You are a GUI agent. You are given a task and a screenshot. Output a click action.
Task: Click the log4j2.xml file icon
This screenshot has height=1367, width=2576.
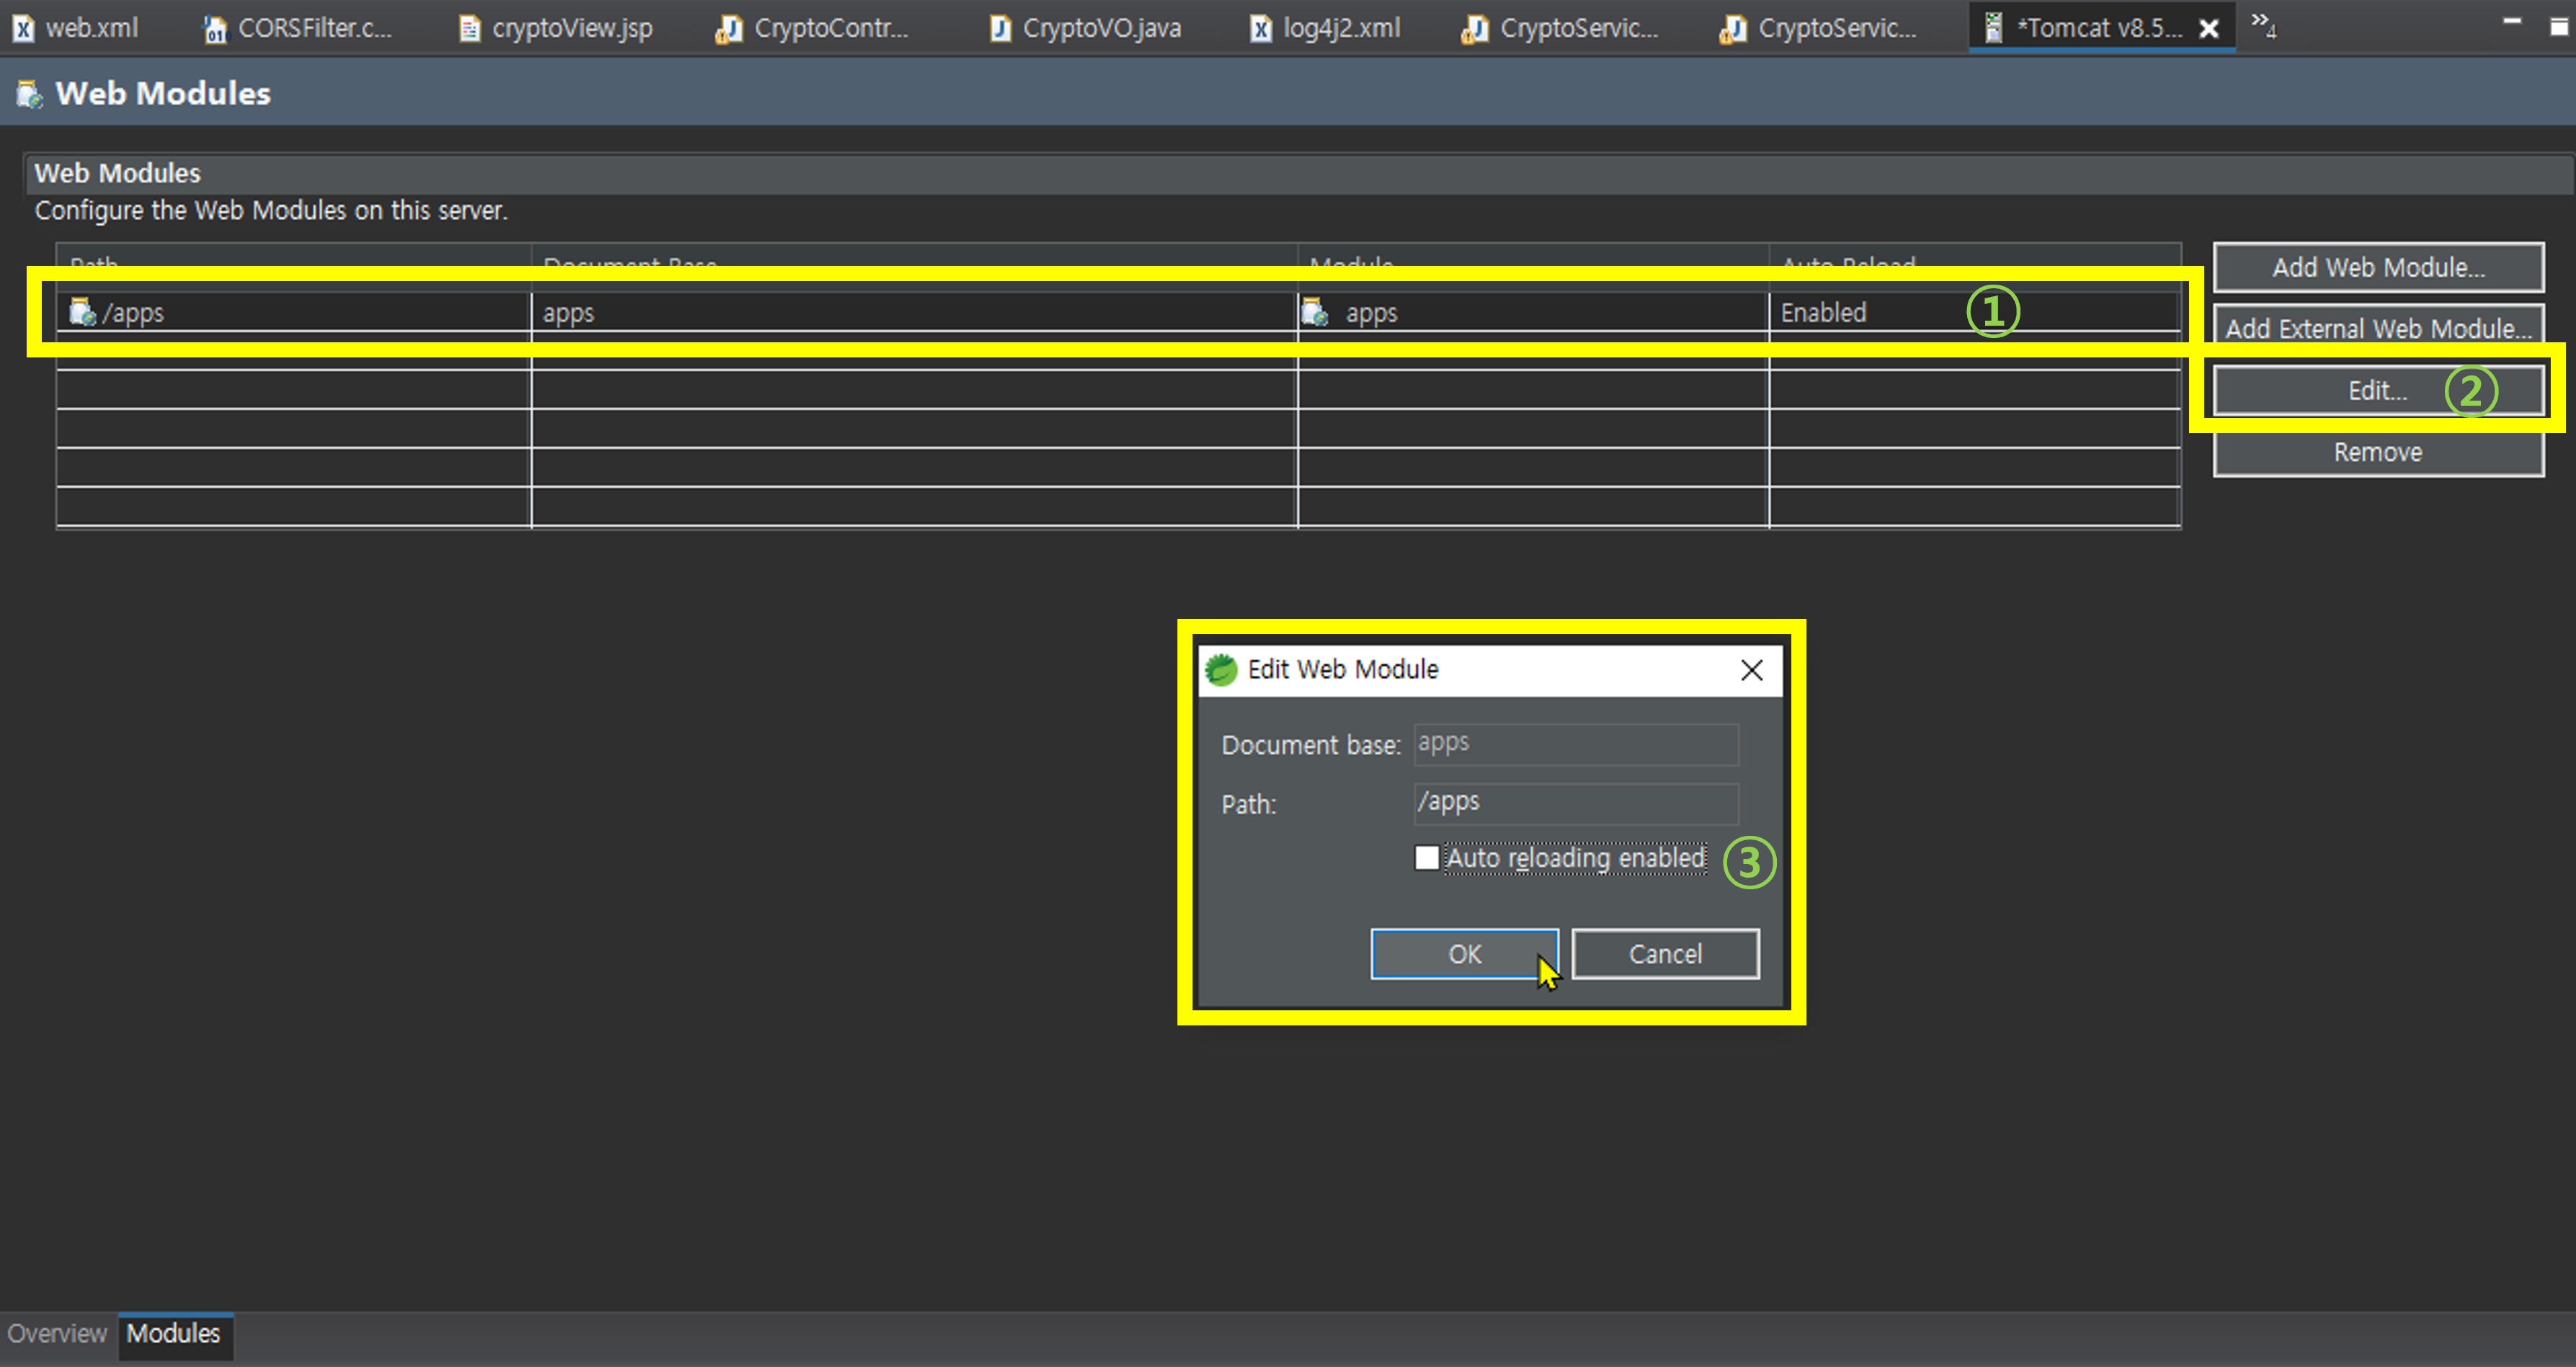pos(1261,29)
